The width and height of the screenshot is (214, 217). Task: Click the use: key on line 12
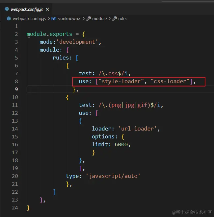click(85, 113)
